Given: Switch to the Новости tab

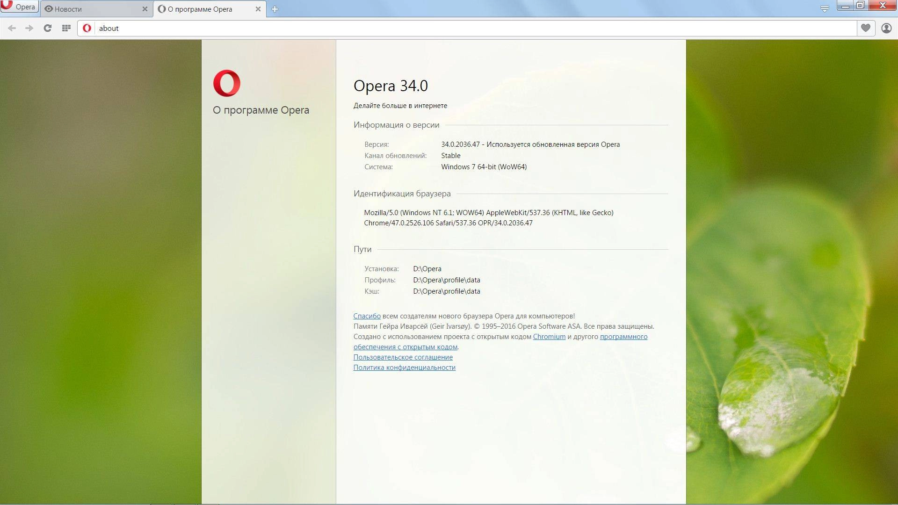Looking at the screenshot, I should (96, 9).
